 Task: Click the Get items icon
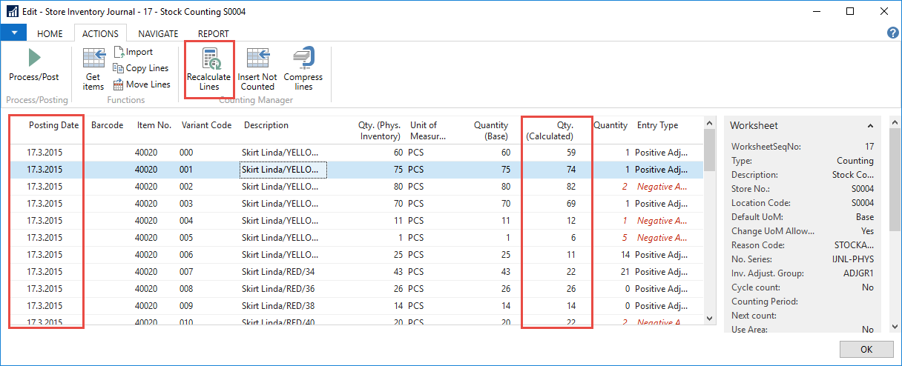tap(93, 60)
